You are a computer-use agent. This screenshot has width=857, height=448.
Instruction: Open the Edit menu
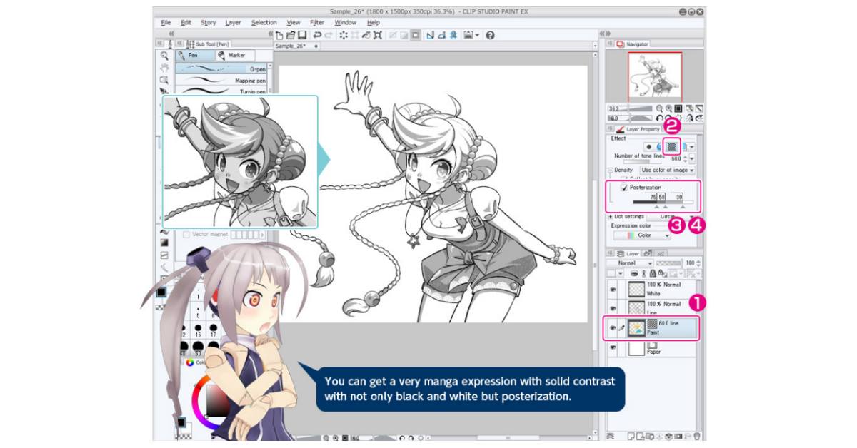(186, 23)
